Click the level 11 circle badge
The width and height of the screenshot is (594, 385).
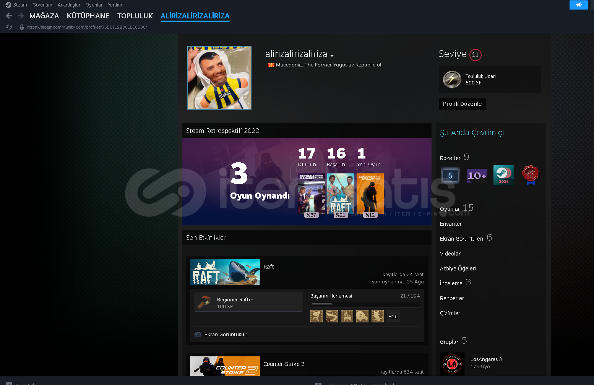(x=475, y=55)
